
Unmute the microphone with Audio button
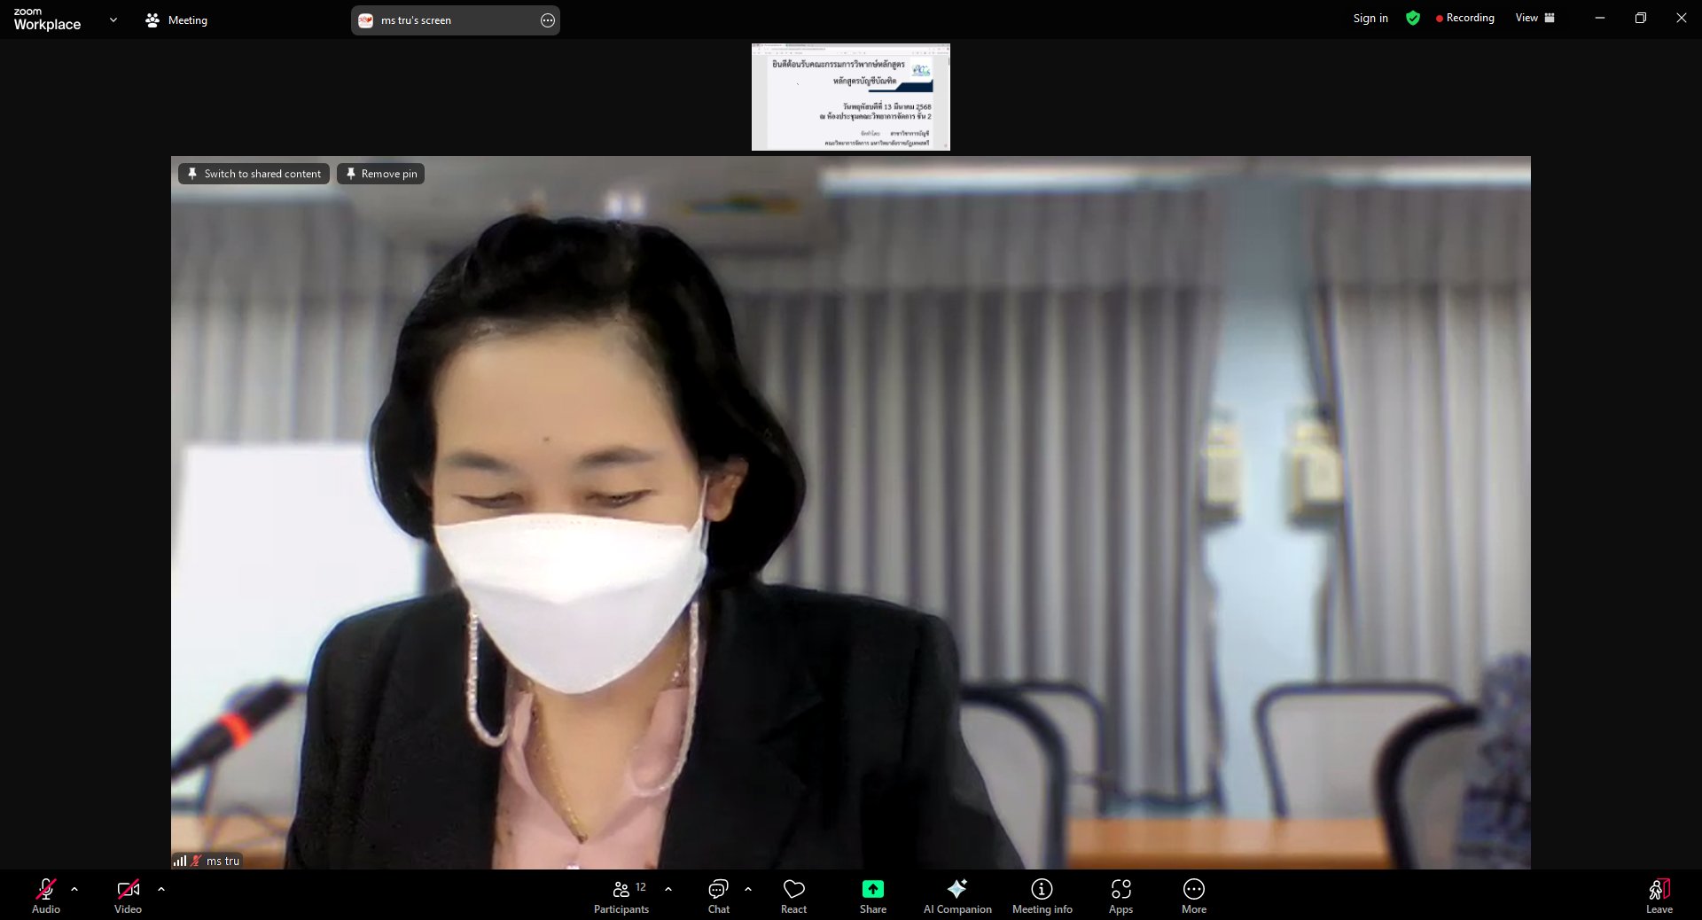(x=46, y=895)
